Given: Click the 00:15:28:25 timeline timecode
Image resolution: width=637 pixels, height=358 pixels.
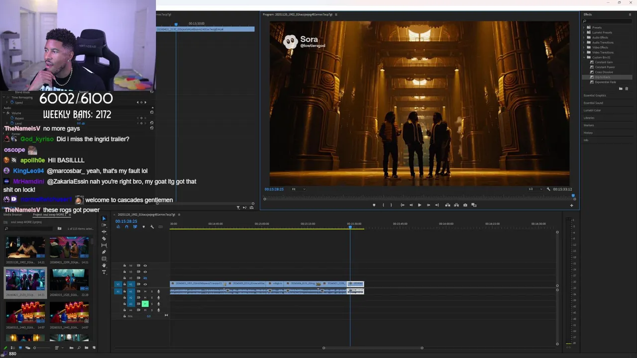Looking at the screenshot, I should (126, 221).
